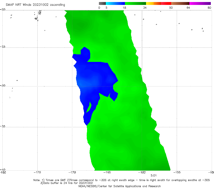Click the latitude axis label '-40'
The width and height of the screenshot is (214, 188).
pyautogui.click(x=3, y=169)
